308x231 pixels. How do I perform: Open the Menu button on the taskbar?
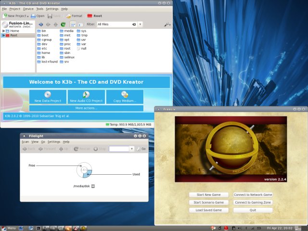click(9, 228)
